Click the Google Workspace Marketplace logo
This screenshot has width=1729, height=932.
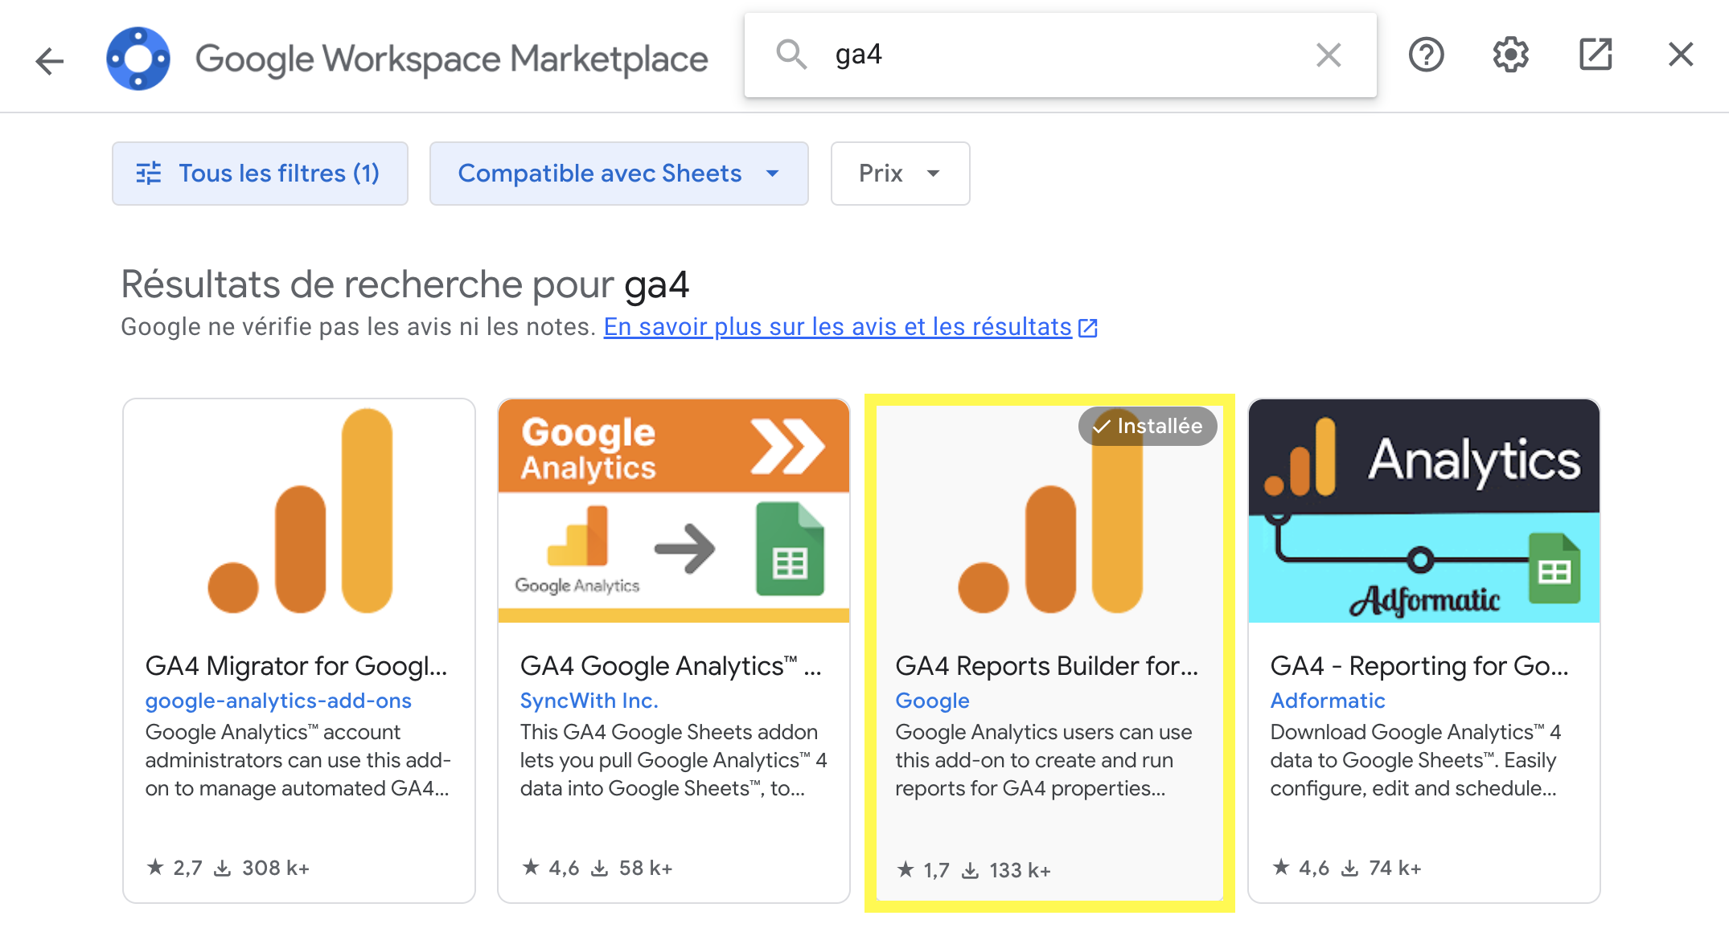(x=138, y=59)
